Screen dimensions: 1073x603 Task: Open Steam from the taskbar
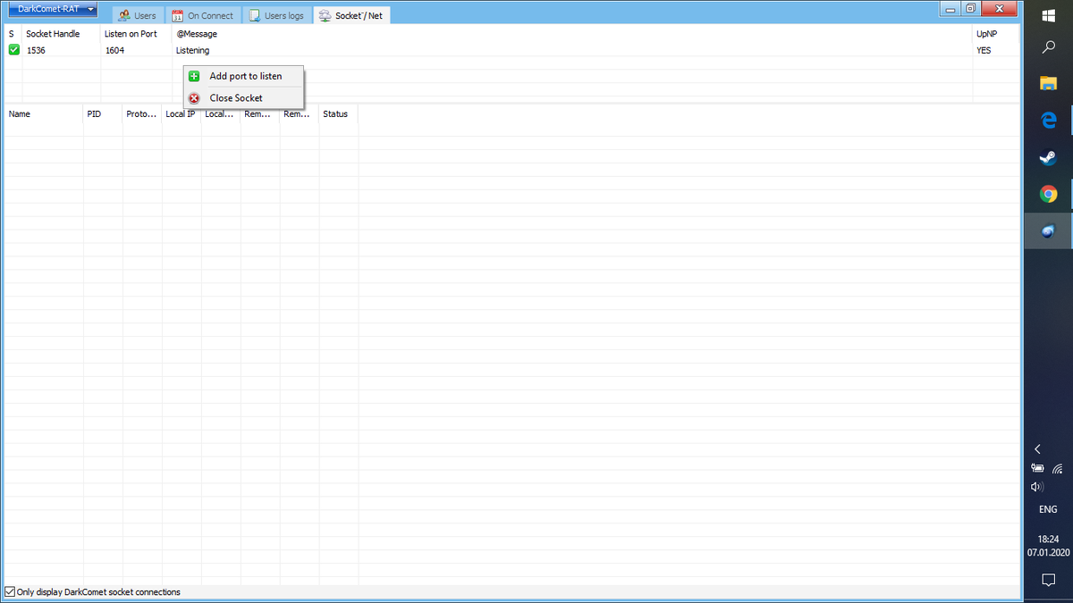1049,157
